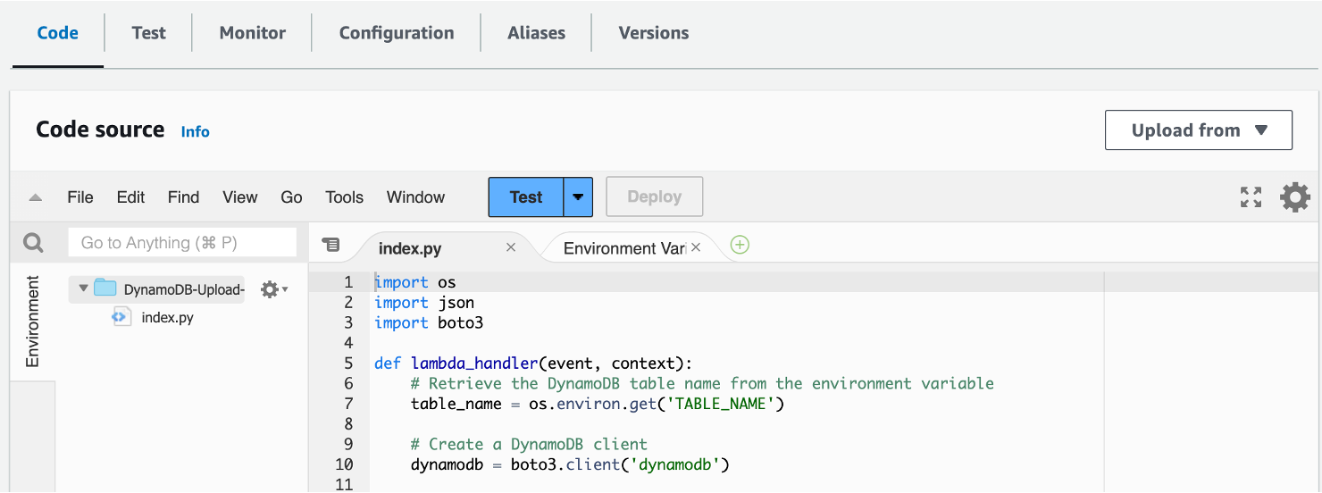Click the DynamoDB-Upload folder icon
1322x493 pixels.
tap(105, 288)
